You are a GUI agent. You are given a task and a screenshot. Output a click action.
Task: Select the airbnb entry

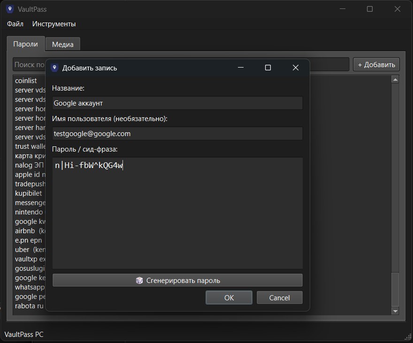30,231
